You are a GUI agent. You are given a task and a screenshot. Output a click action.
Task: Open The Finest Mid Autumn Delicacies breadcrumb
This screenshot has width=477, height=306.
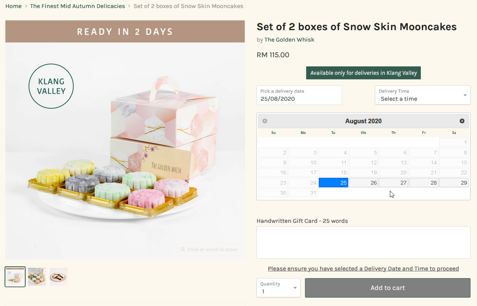(78, 6)
